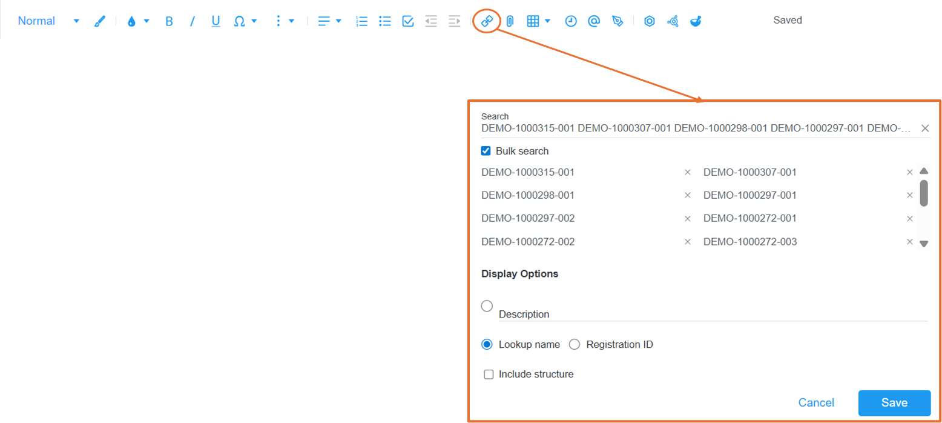Image resolution: width=942 pixels, height=423 pixels.
Task: Click the clock timestamp icon
Action: tap(571, 21)
